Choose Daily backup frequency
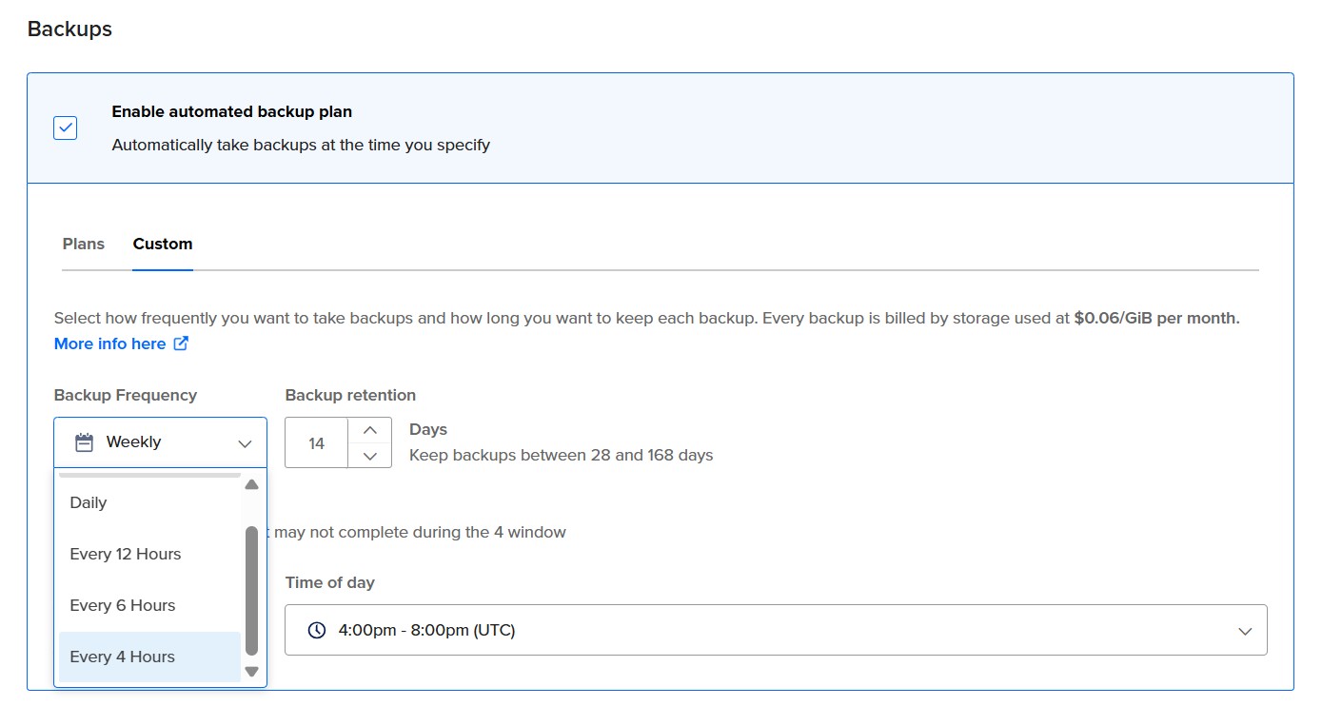 tap(88, 502)
